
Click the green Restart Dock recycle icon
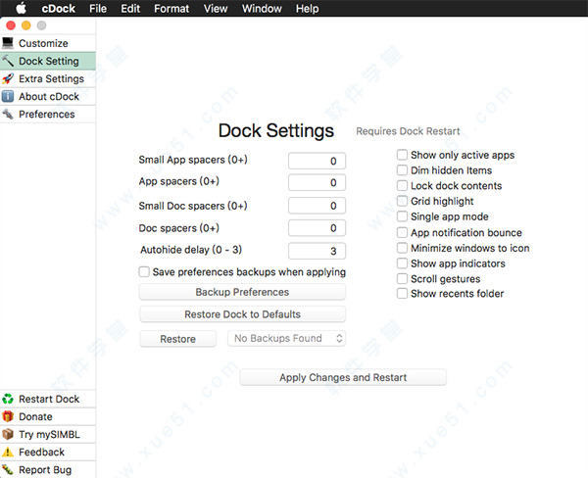(8, 399)
